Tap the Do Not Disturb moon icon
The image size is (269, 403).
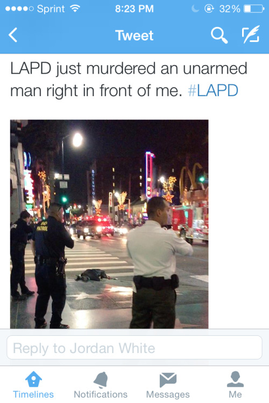pos(195,9)
